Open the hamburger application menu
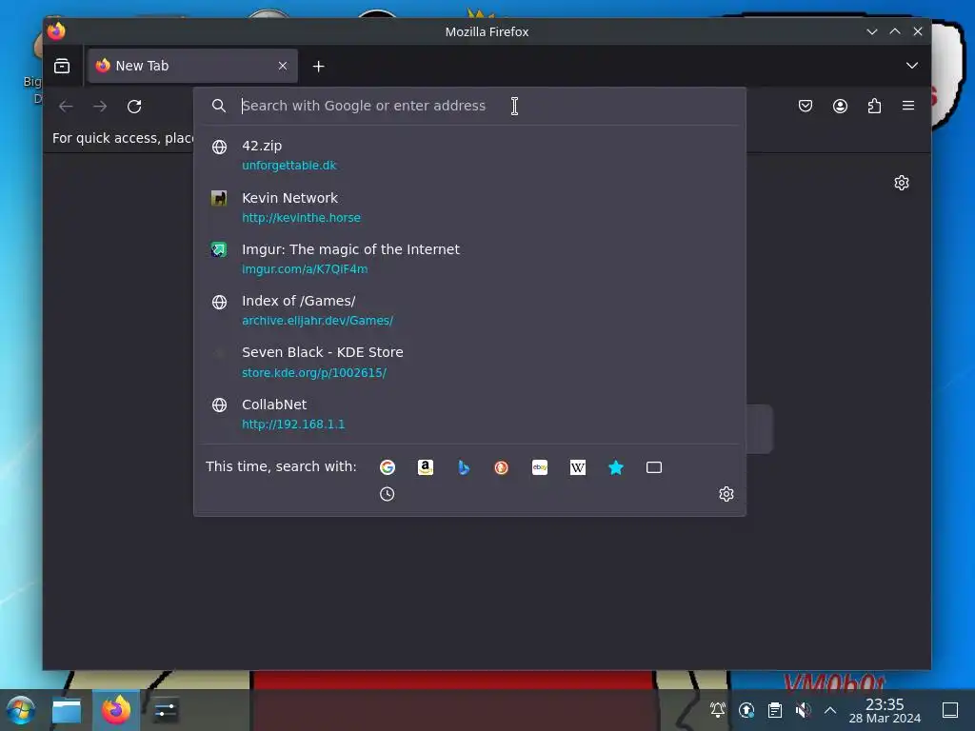Viewport: 975px width, 731px height. [907, 106]
